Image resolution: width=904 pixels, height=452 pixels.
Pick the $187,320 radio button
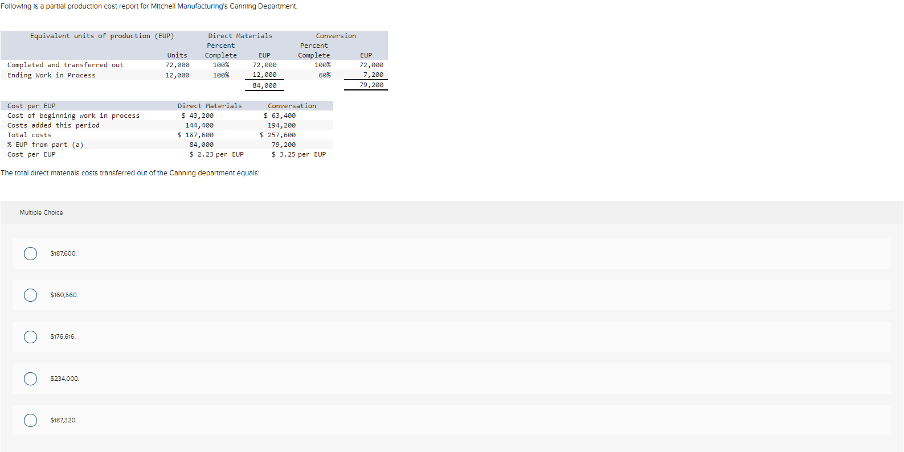point(31,420)
